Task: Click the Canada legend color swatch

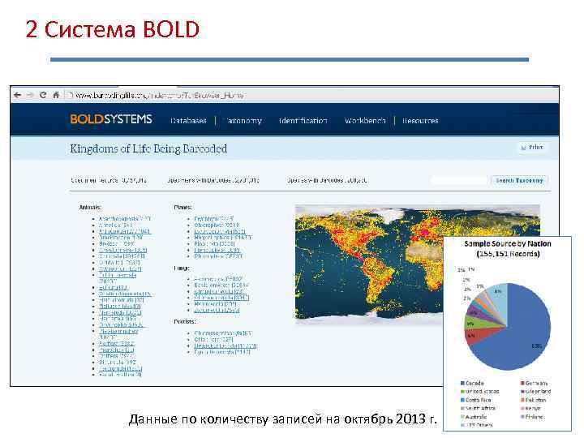Action: click(x=462, y=383)
